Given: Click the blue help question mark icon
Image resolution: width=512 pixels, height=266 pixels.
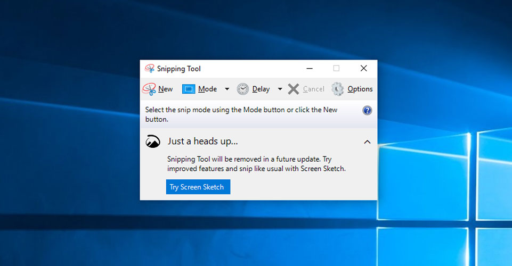Looking at the screenshot, I should [x=367, y=111].
